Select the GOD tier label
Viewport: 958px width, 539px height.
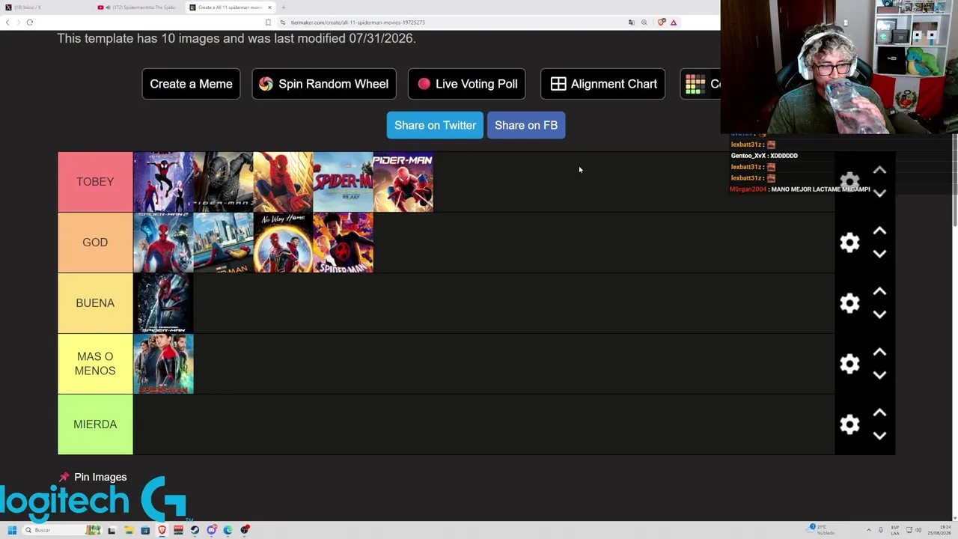click(95, 243)
